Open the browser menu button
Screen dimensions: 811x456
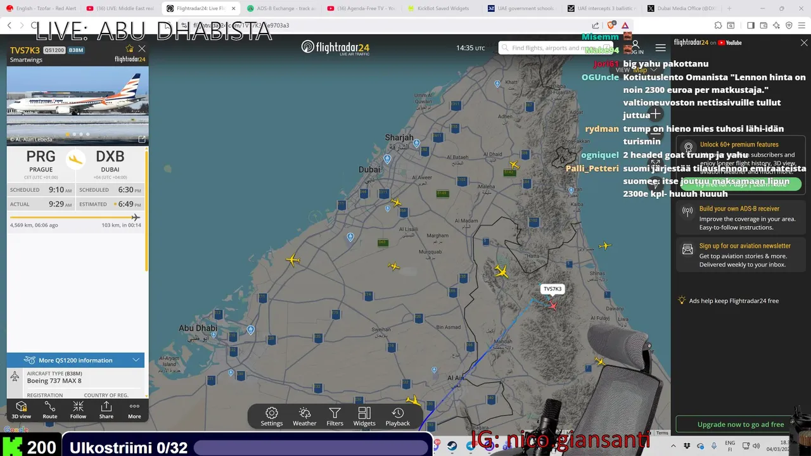click(x=801, y=25)
